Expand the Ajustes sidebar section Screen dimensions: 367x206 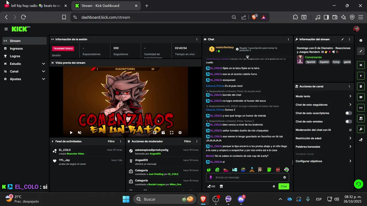[24, 79]
